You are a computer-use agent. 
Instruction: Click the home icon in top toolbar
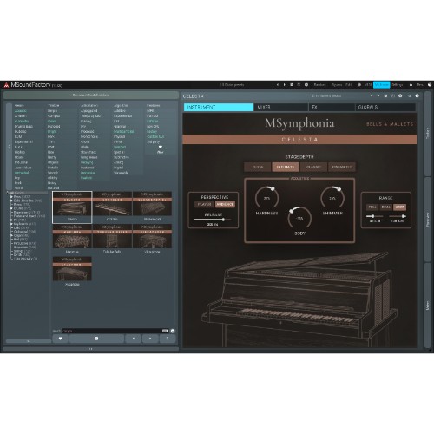click(x=411, y=85)
